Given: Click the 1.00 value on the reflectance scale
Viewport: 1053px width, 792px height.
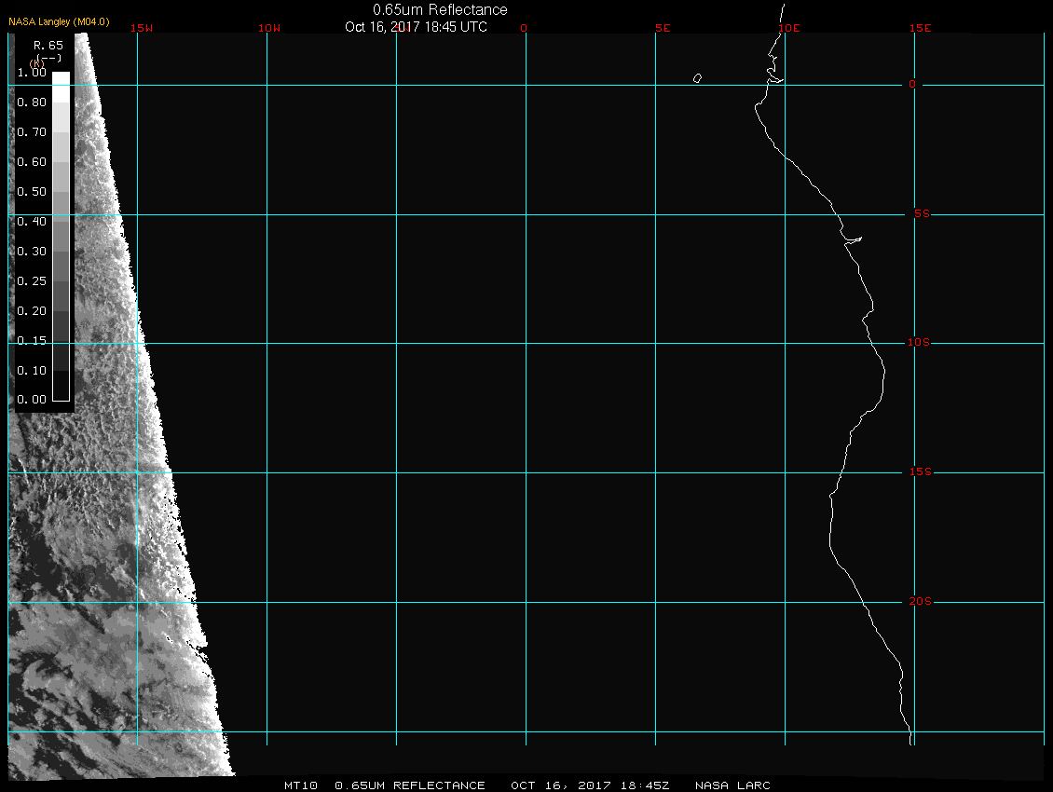Looking at the screenshot, I should coord(32,73).
